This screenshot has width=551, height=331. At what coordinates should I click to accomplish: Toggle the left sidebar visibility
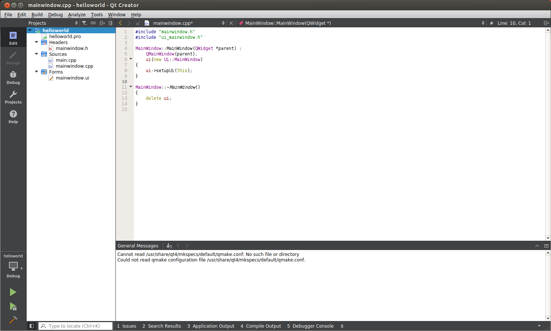pyautogui.click(x=32, y=326)
